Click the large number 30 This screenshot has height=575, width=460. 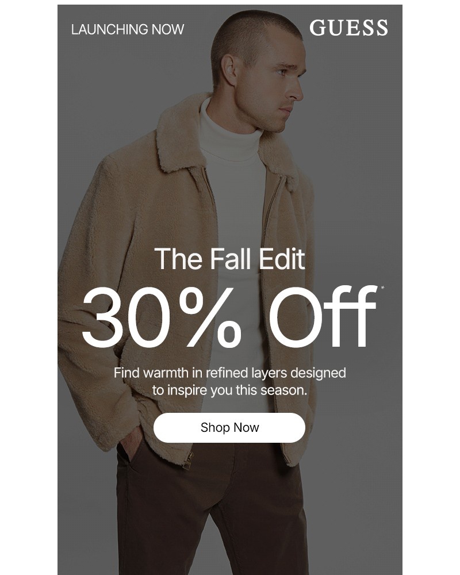[127, 317]
